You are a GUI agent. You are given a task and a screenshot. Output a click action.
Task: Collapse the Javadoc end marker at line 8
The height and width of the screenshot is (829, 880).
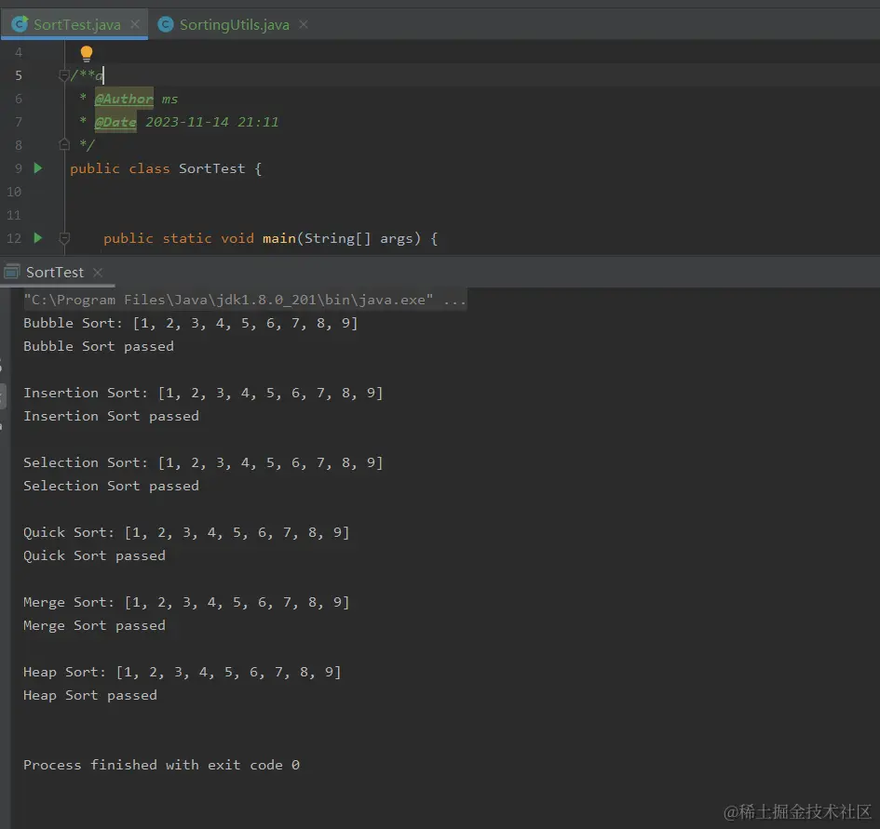(64, 145)
